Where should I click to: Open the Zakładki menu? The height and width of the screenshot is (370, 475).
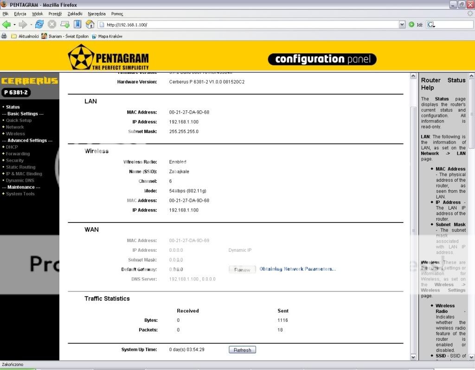(74, 14)
